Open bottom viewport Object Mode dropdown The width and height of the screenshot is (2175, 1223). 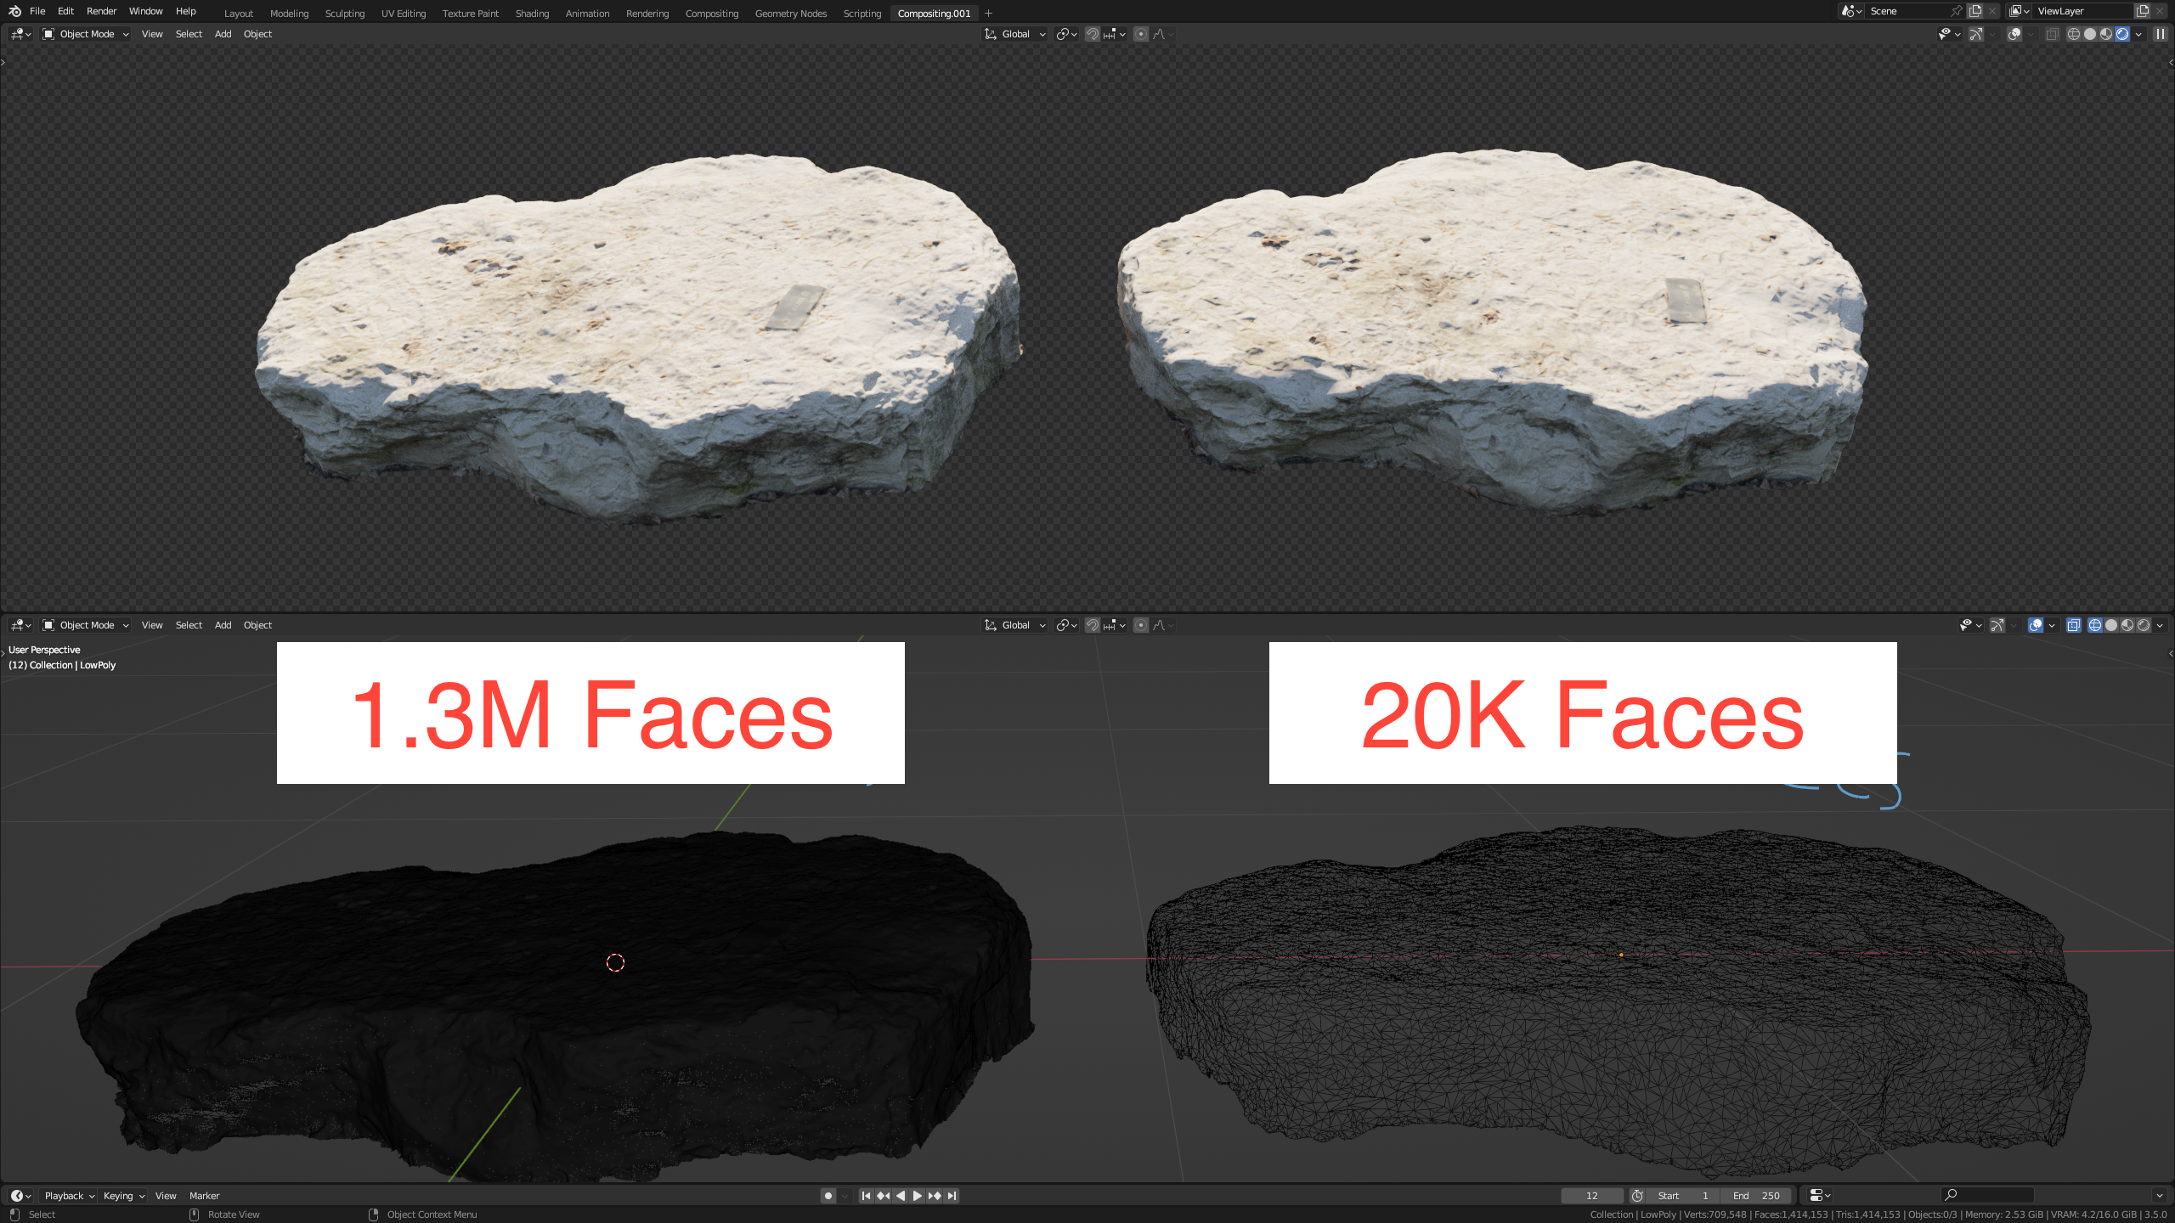86,625
